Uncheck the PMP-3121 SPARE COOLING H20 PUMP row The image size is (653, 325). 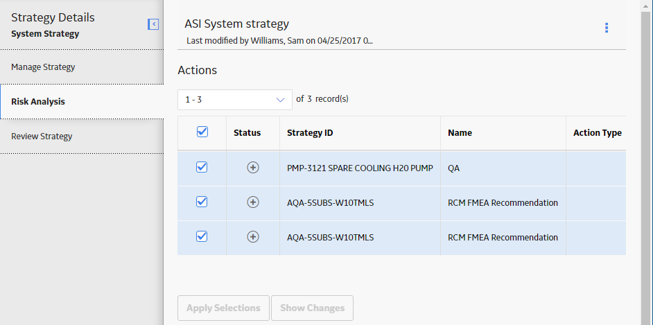tap(202, 167)
